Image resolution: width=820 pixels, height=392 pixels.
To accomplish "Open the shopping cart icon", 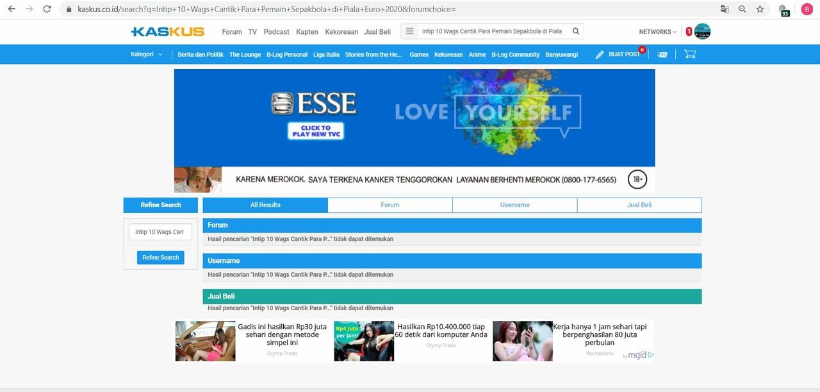I will [690, 54].
